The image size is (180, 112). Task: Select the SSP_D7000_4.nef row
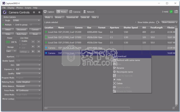110,42
